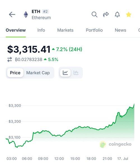
Task: Tap the share arrow icon
Action: click(106, 14)
